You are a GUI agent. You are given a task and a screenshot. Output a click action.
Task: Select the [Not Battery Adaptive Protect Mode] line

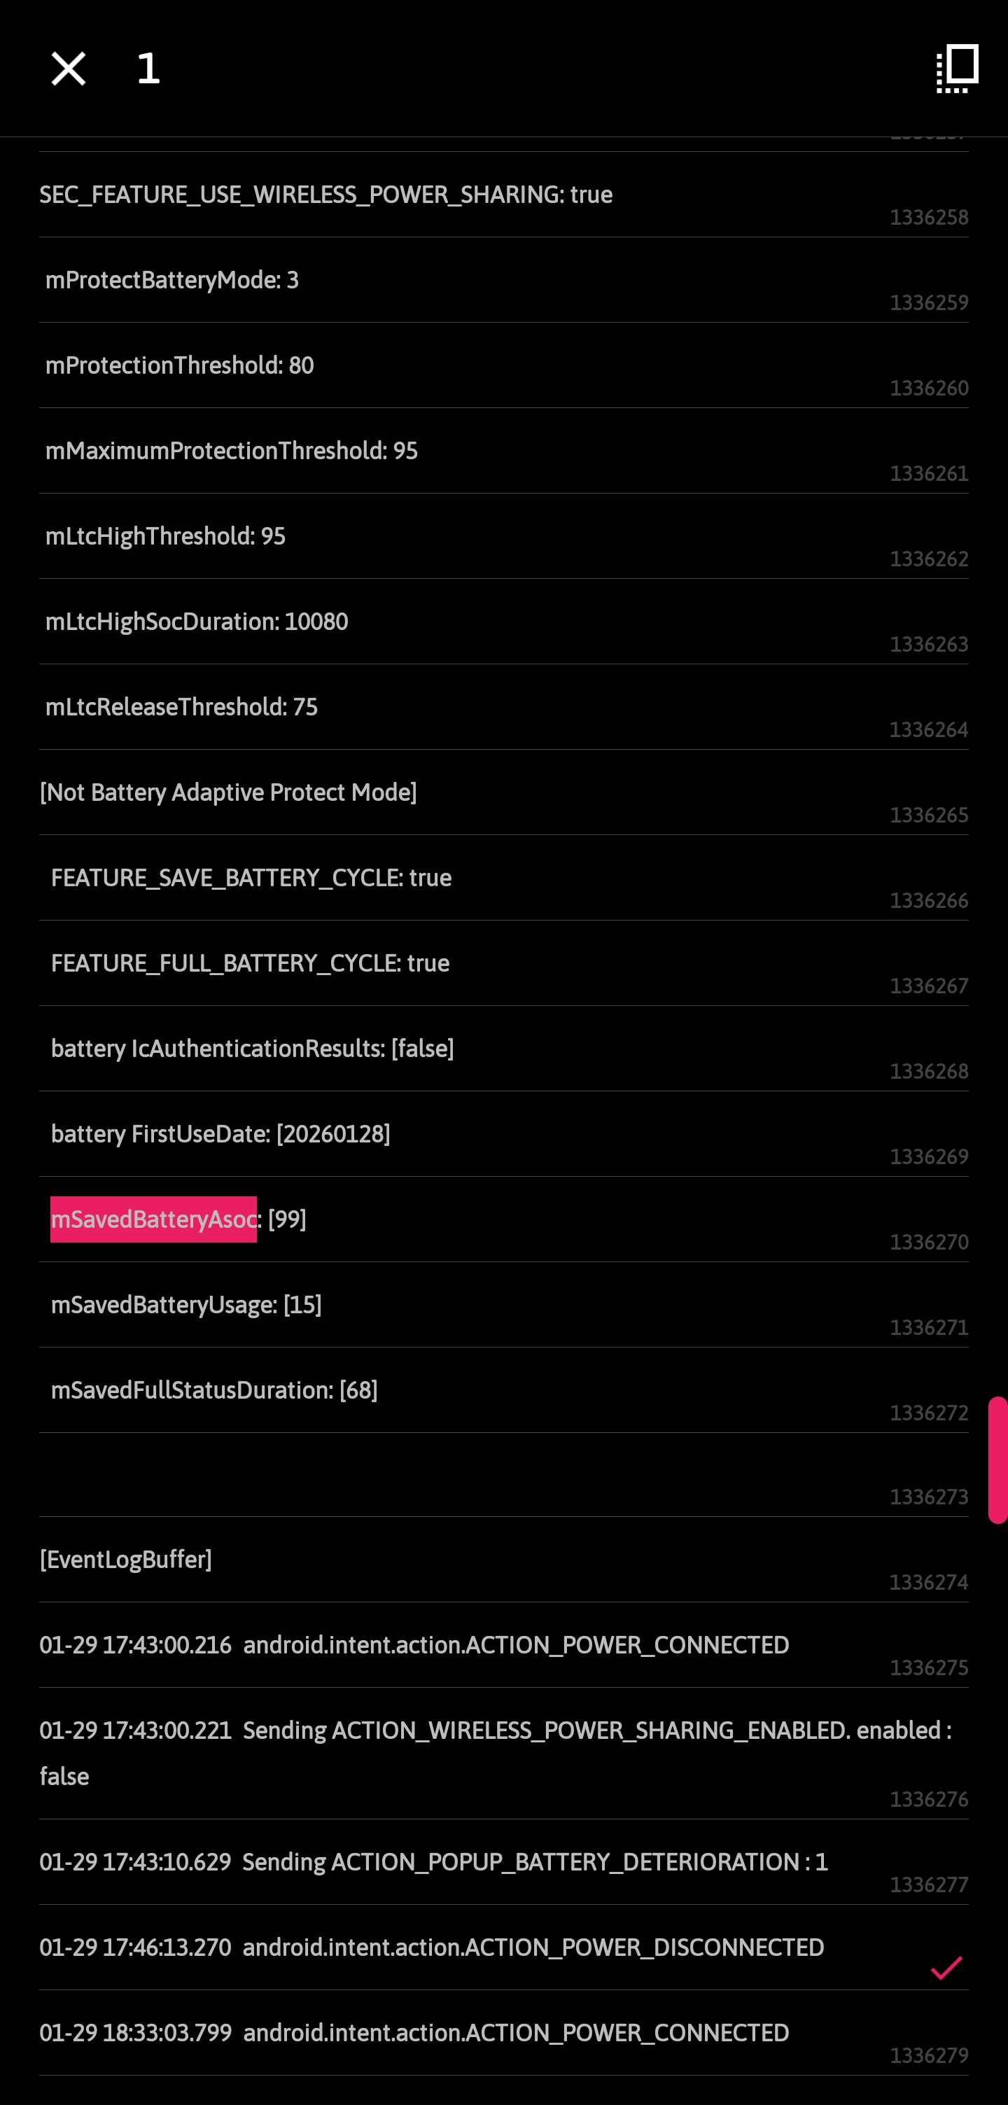click(x=228, y=792)
